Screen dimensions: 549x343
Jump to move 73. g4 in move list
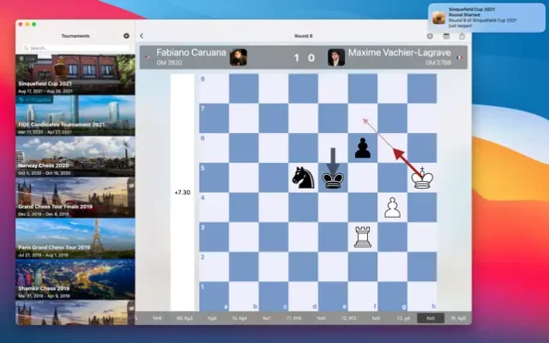click(x=403, y=318)
